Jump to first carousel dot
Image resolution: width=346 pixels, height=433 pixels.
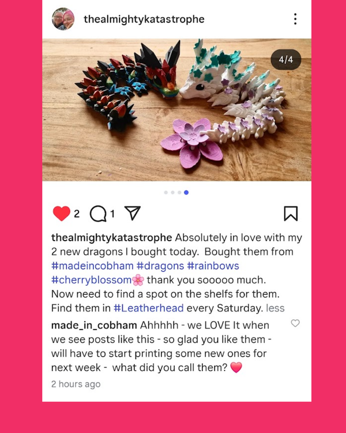166,192
